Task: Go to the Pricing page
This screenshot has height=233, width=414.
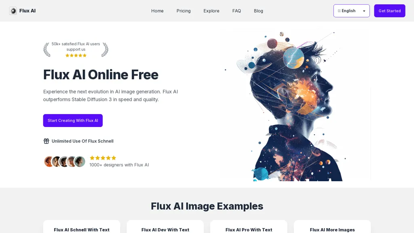Action: point(184,11)
